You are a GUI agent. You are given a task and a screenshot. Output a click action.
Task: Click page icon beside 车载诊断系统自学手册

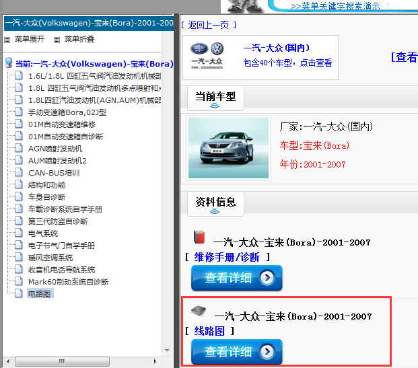19,209
